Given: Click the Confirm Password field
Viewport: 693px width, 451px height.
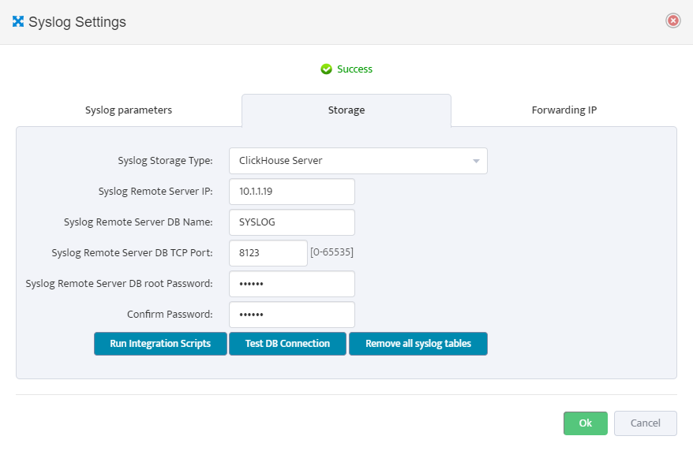Looking at the screenshot, I should [x=292, y=315].
